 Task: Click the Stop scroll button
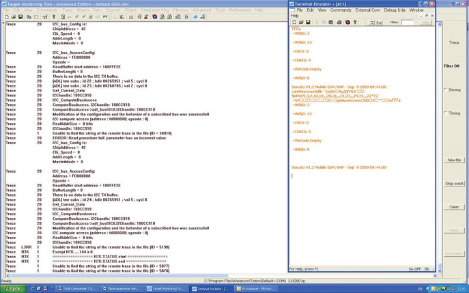[x=454, y=184]
